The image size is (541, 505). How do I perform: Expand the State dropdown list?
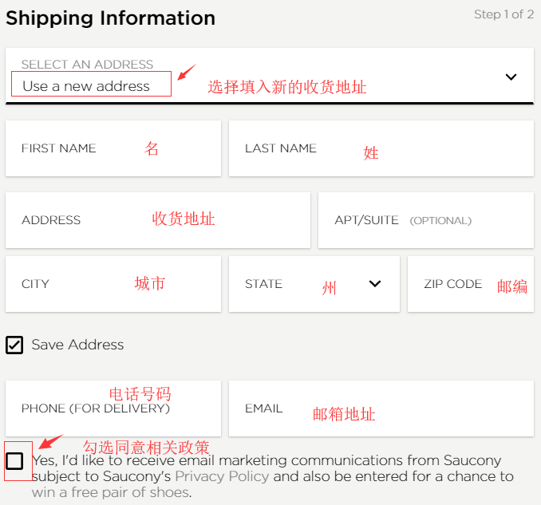tap(314, 284)
